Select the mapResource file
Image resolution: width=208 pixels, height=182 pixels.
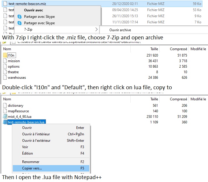click(x=18, y=111)
